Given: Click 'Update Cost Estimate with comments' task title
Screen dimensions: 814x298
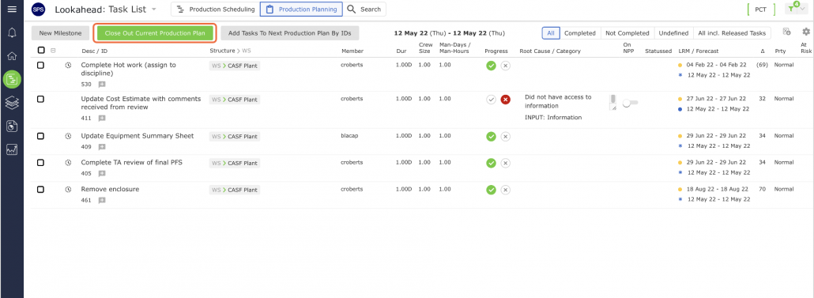Looking at the screenshot, I should [141, 103].
